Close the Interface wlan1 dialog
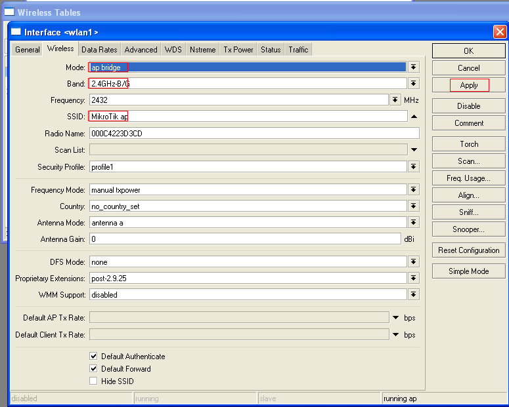 point(500,32)
